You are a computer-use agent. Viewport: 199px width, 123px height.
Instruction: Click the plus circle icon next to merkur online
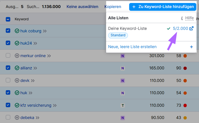[17, 56]
